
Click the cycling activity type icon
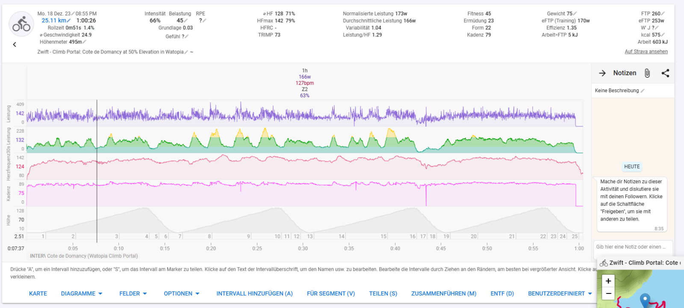pos(21,24)
